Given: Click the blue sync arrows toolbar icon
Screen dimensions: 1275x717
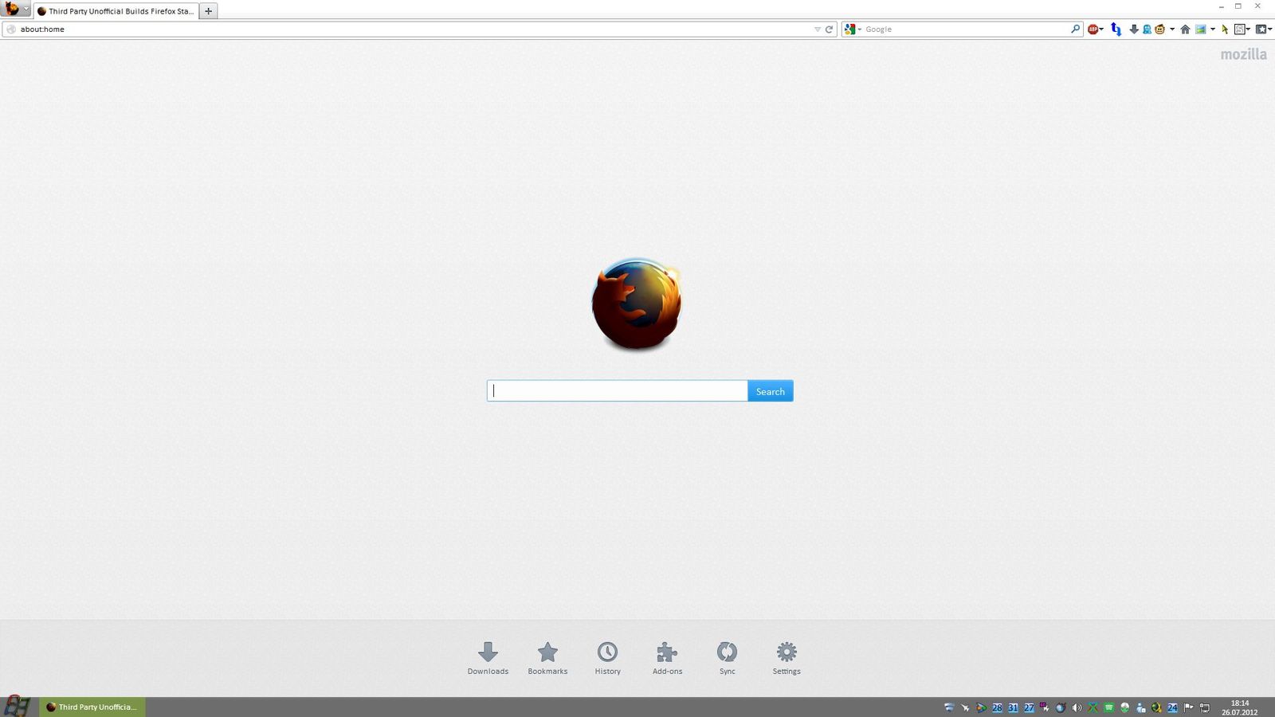Looking at the screenshot, I should (1116, 29).
